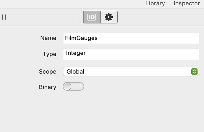Grab the three-line panel handle
Viewport: 204px width, 132px height.
pyautogui.click(x=4, y=17)
